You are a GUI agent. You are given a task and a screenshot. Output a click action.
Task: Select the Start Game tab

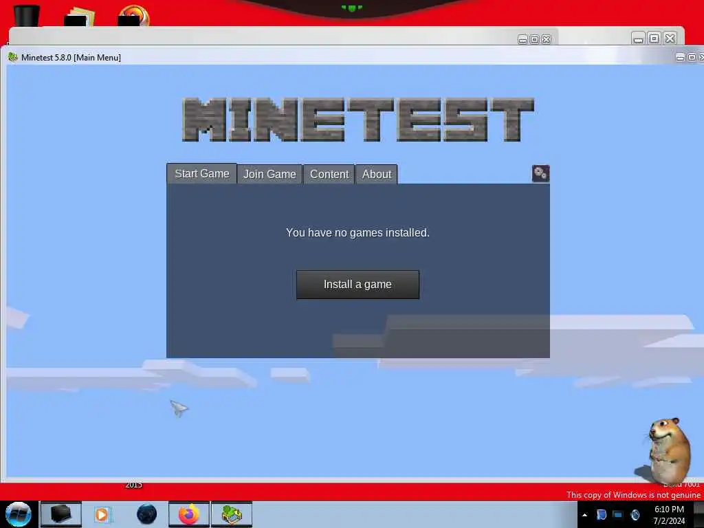[201, 173]
